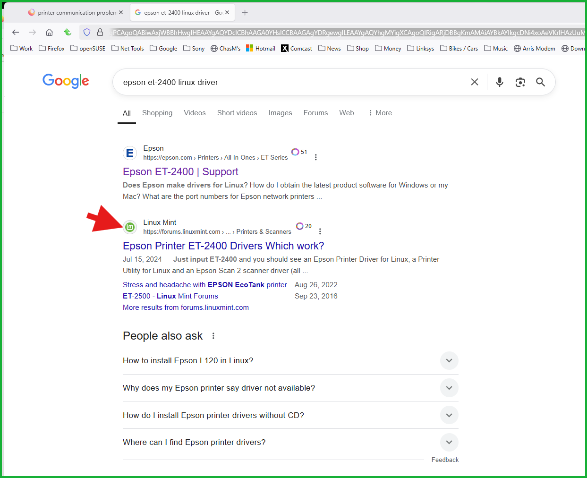Open the More search filters dropdown
This screenshot has width=587, height=478.
380,113
